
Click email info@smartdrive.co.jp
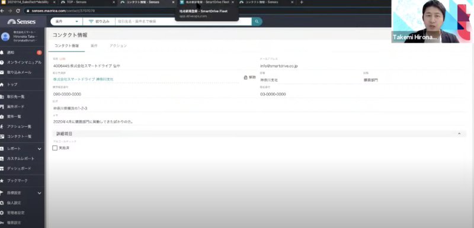(279, 66)
